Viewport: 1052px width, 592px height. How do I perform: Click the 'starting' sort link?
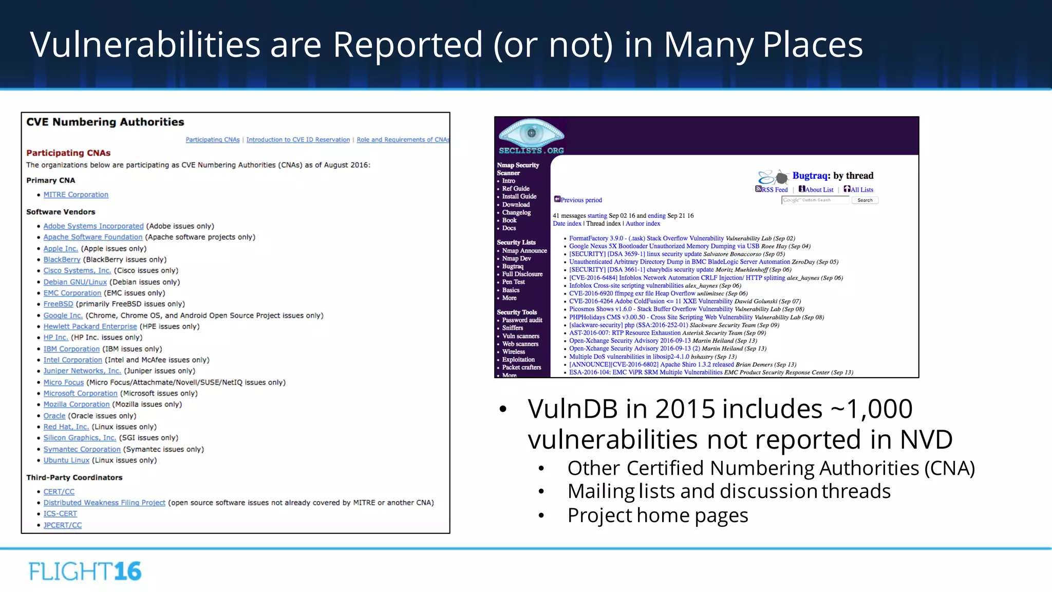click(x=597, y=216)
